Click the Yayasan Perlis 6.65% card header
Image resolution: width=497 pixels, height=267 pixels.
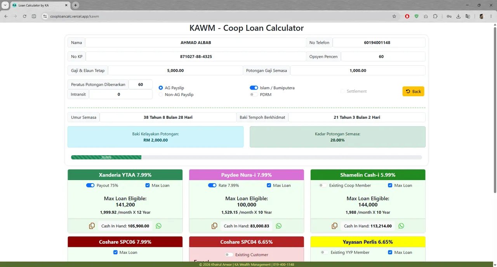pyautogui.click(x=368, y=242)
